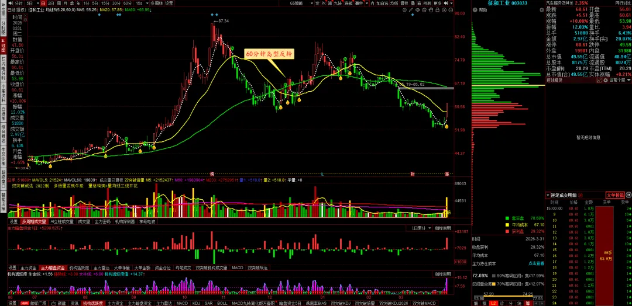Select the 主力暗盘资金 indicator tab
632x306 pixels.
pyautogui.click(x=53, y=268)
